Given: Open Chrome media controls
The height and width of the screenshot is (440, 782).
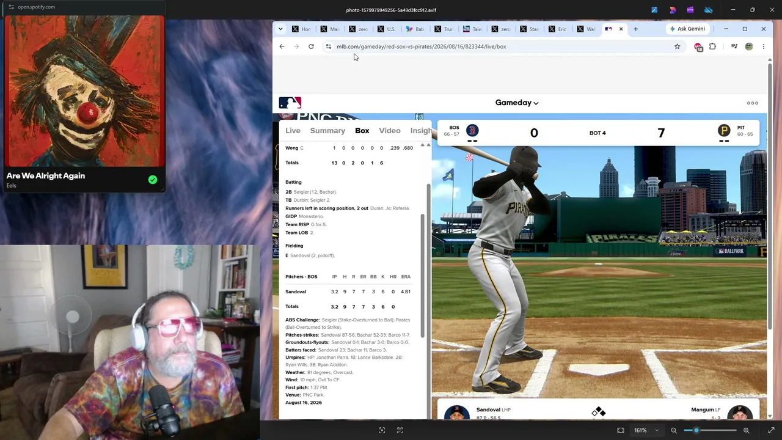Looking at the screenshot, I should point(734,46).
